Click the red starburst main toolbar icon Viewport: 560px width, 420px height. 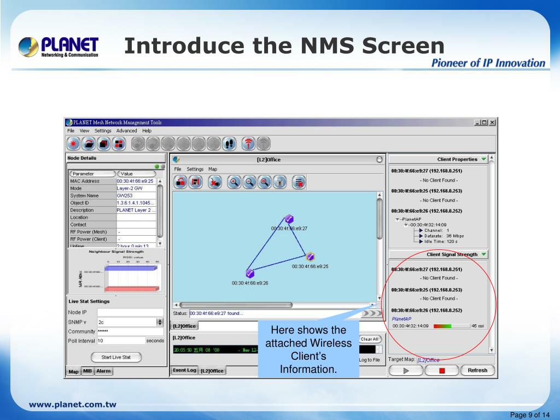coord(73,144)
